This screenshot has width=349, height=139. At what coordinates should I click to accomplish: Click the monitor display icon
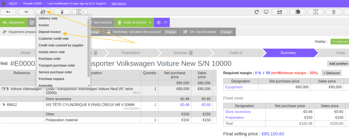(x=266, y=12)
